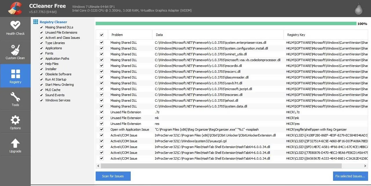This screenshot has height=186, width=371.
Task: Click Fix selected Issues
Action: 350,176
